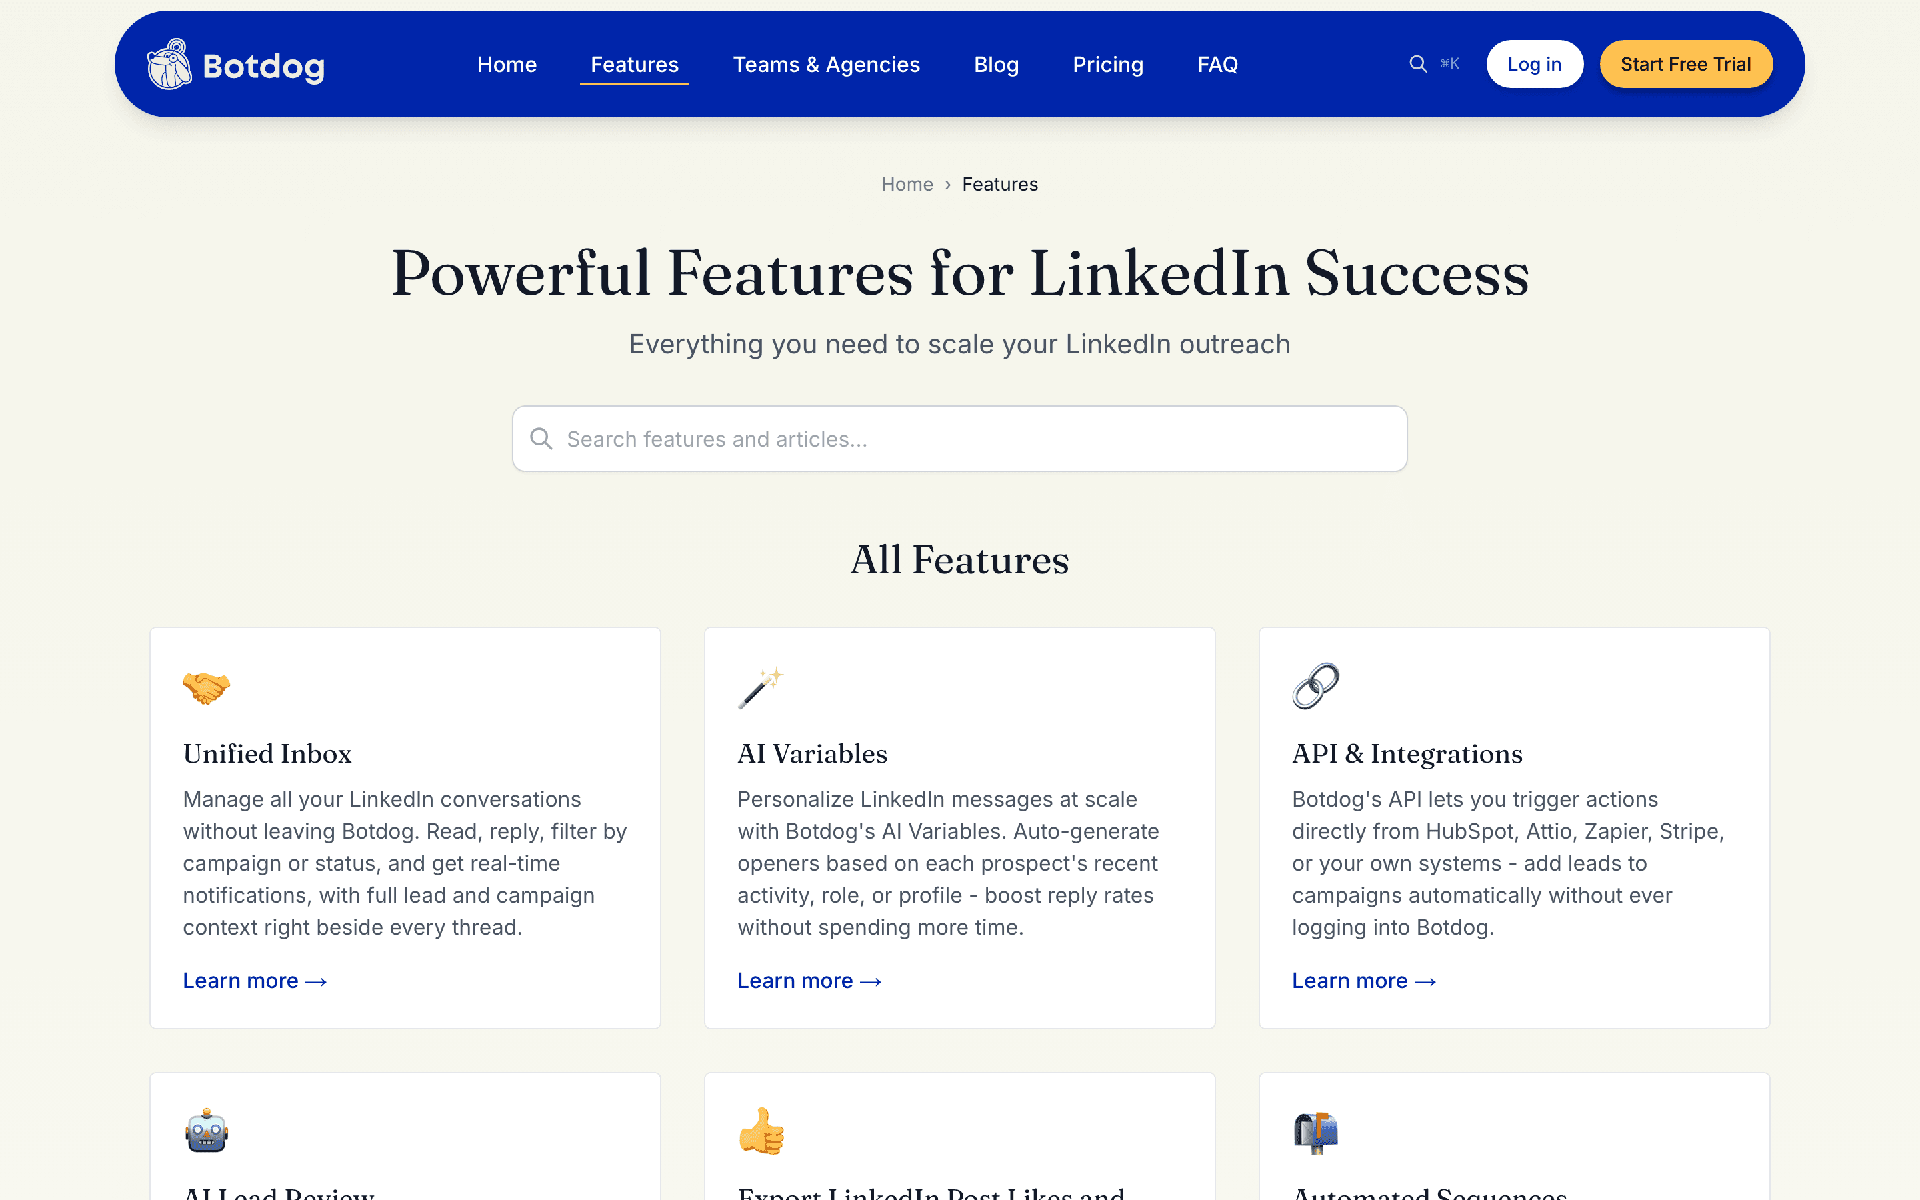
Task: Open the Pricing page from navbar
Action: (1107, 64)
